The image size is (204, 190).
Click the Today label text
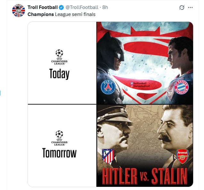[x=59, y=74]
